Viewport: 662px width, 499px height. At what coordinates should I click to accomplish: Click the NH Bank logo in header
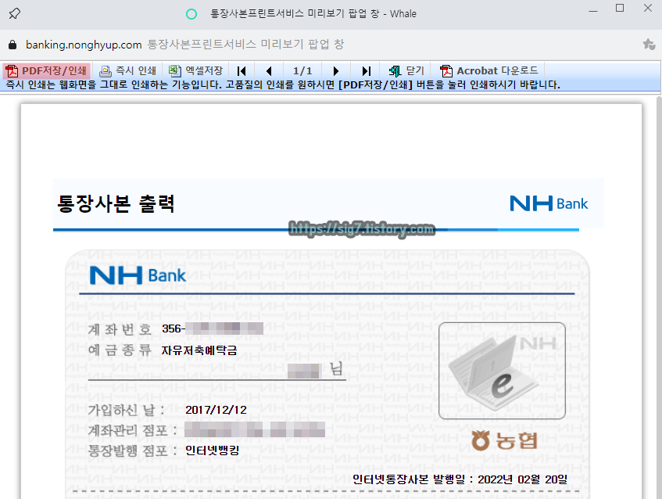[x=549, y=203]
